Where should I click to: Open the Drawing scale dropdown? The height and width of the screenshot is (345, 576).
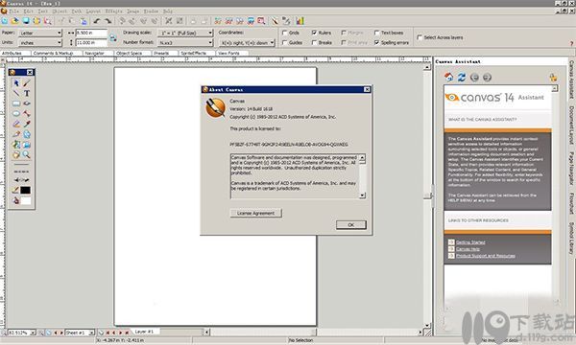pyautogui.click(x=185, y=33)
